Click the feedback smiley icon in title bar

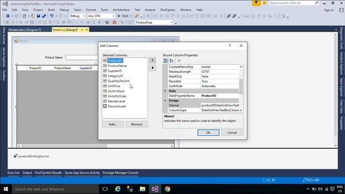pyautogui.click(x=265, y=3)
